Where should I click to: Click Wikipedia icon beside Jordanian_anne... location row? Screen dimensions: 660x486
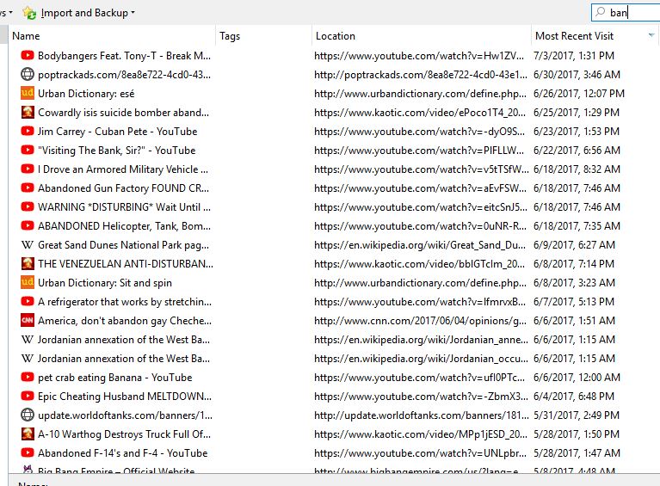pyautogui.click(x=28, y=339)
